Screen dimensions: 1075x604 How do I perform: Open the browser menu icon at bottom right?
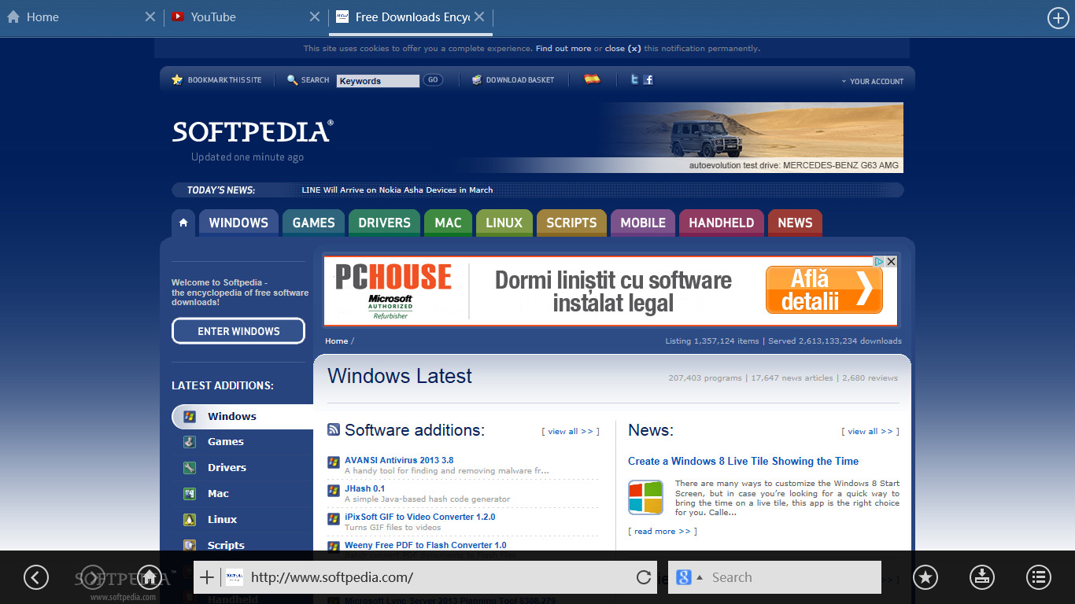(x=1037, y=576)
